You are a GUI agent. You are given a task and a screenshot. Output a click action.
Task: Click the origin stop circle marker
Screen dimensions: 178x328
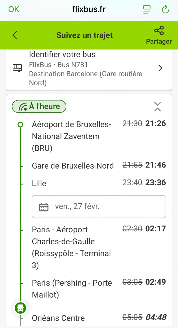tap(20, 124)
